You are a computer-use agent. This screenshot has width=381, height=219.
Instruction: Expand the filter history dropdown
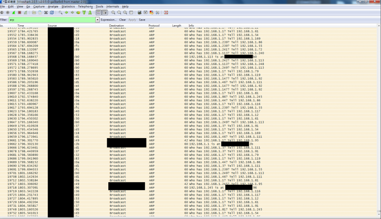[97, 20]
